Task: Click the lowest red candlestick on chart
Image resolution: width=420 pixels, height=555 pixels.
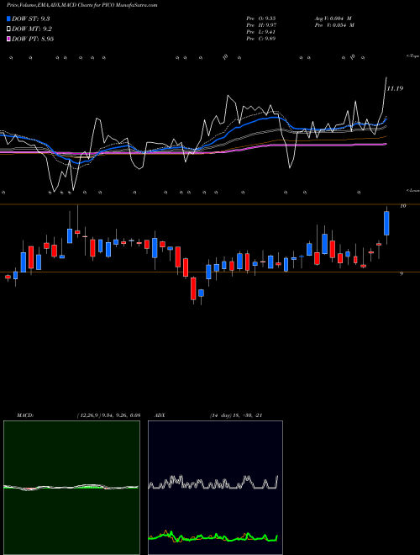Action: click(193, 288)
